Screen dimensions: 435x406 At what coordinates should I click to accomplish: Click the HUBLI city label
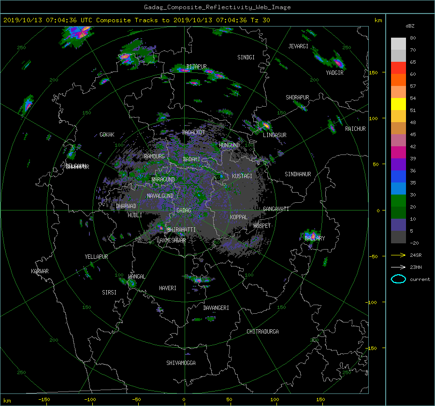pyautogui.click(x=134, y=215)
